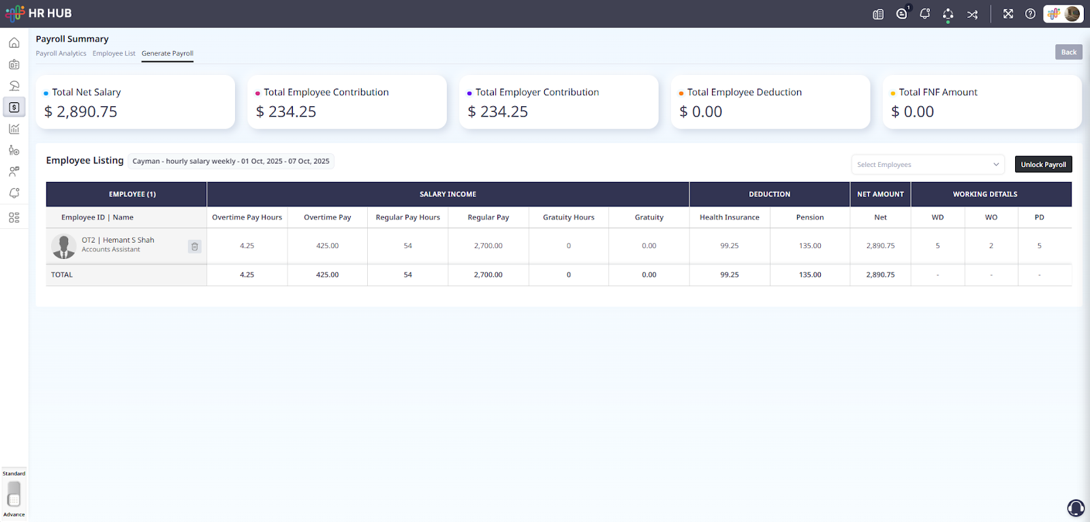Image resolution: width=1090 pixels, height=522 pixels.
Task: Toggle fullscreen with the expand-arrows icon
Action: 1008,14
